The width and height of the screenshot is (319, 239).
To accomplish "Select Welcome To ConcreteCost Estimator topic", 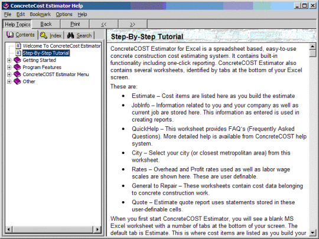I will 61,46.
